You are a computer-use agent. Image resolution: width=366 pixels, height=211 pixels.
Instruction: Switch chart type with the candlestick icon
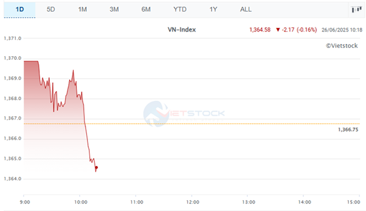(357, 9)
